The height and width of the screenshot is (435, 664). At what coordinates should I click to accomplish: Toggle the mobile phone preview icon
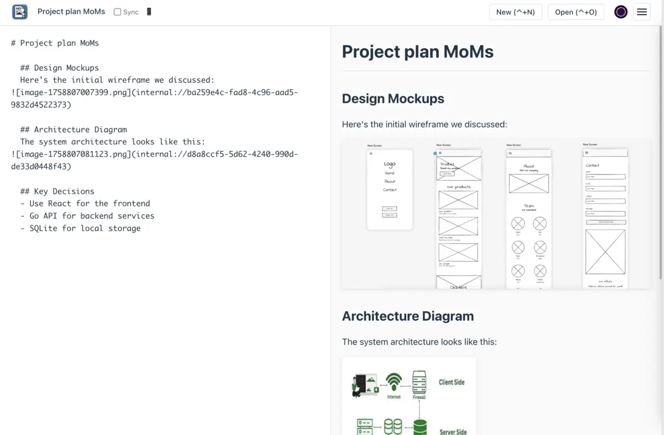(148, 11)
